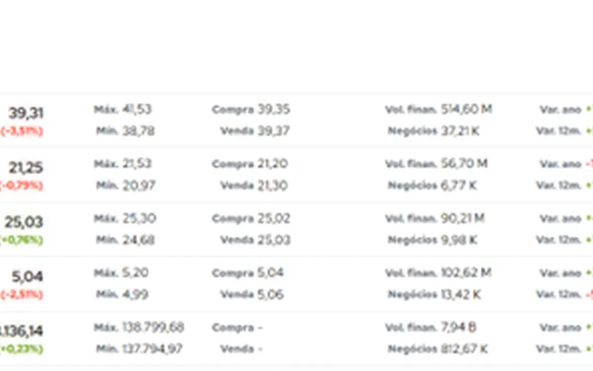This screenshot has height=371, width=593.
Task: Select the Mín. 20,97 value
Action: coord(125,185)
